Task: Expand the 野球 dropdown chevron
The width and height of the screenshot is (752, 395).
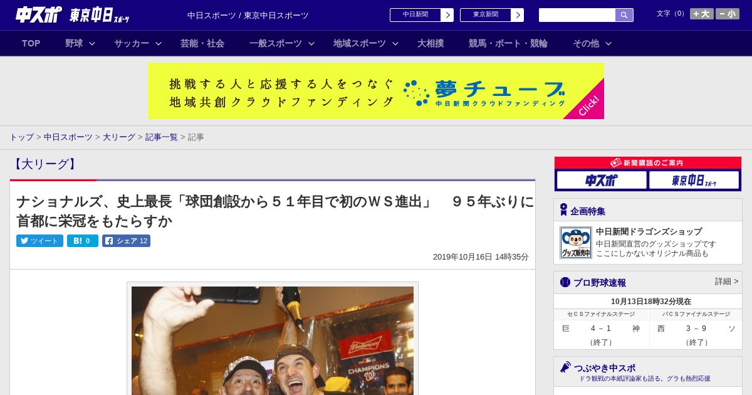Action: click(92, 43)
